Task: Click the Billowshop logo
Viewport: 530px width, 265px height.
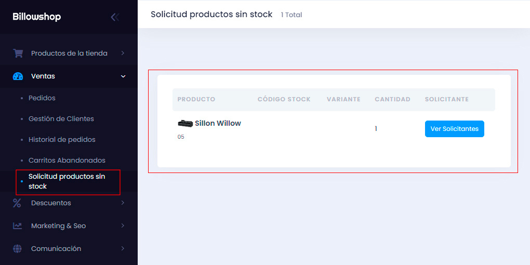Action: click(37, 17)
